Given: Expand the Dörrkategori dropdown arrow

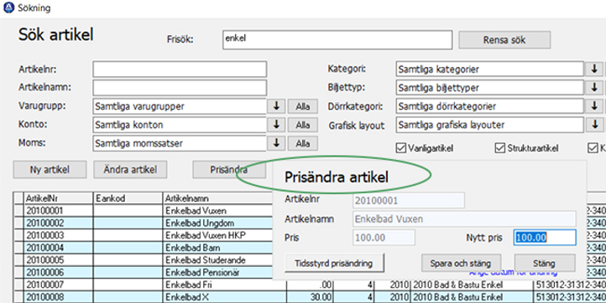Looking at the screenshot, I should [594, 106].
